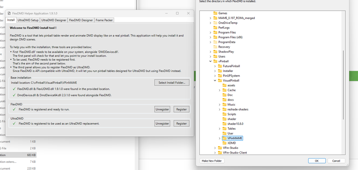Select the shader10.8.0 folder icon

[x=224, y=124]
